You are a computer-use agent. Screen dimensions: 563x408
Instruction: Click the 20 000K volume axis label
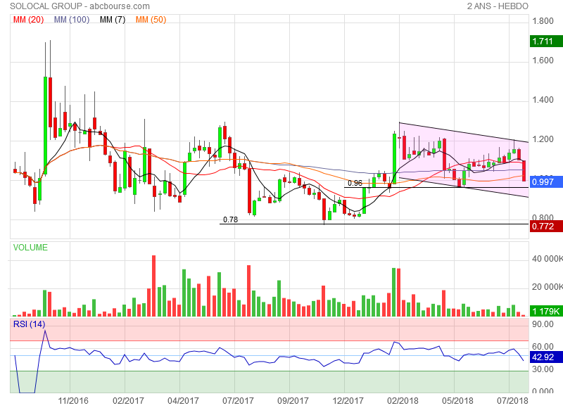click(548, 287)
